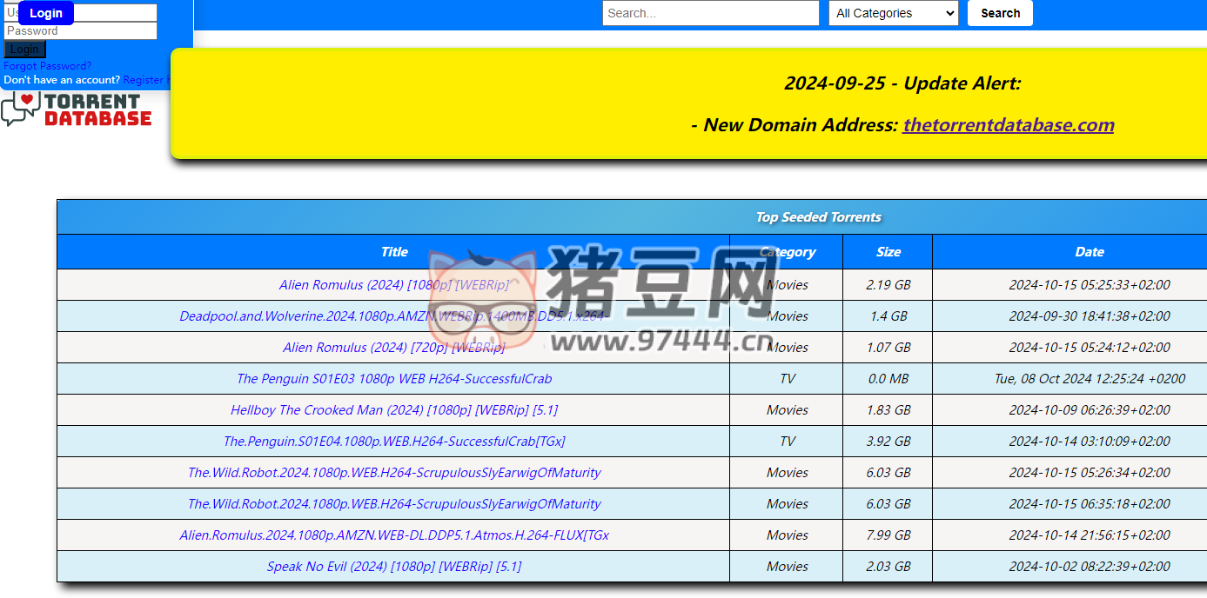Open Alien Romulus AMZN WEB-DL FLUX torrent
1207x598 pixels.
pos(392,535)
